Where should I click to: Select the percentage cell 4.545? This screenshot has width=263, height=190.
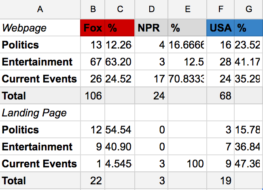tap(120, 164)
